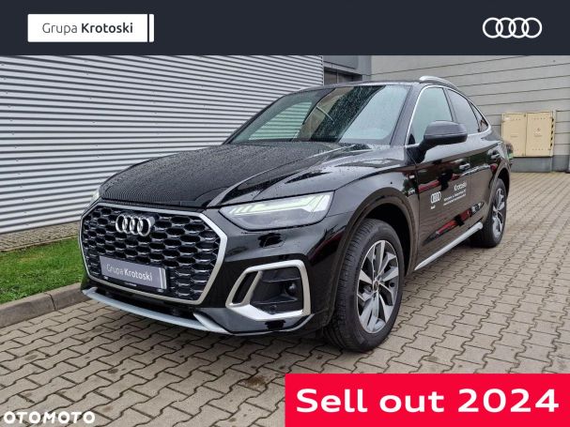The height and width of the screenshot is (427, 570).
Task: Click the car's windshield
Action: coord(322,114)
